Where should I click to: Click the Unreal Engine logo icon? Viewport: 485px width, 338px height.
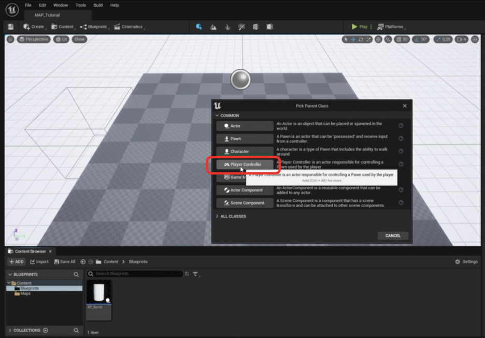12,10
